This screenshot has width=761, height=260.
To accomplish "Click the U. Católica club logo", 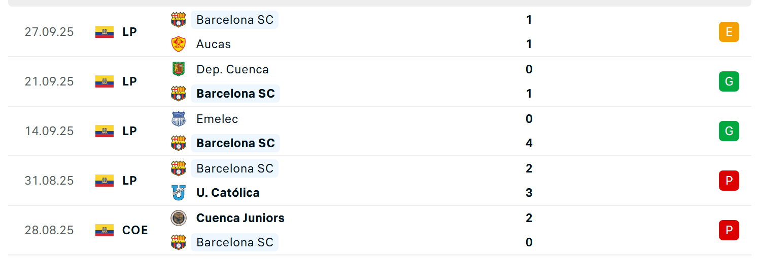I will [178, 193].
